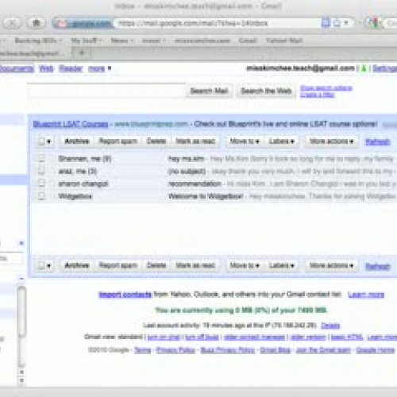Click the Create a filter link

(x=317, y=94)
